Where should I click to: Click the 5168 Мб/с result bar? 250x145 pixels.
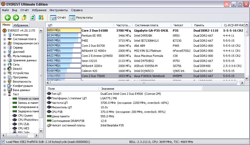click(x=64, y=71)
